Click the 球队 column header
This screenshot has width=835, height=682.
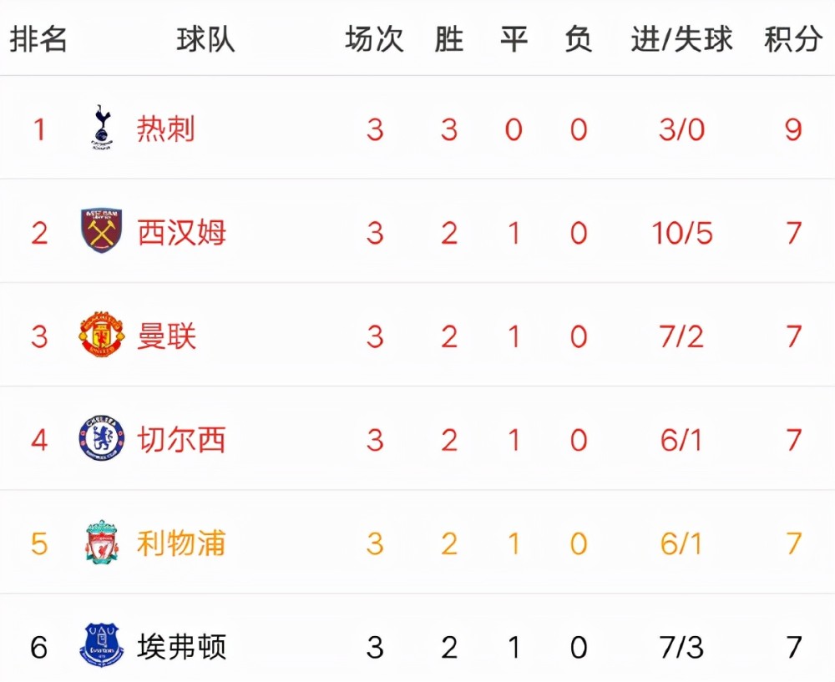coord(205,39)
